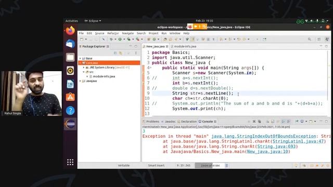Click the green Run button in toolbar
Viewport: 333px width, 187px height.
coord(120,39)
